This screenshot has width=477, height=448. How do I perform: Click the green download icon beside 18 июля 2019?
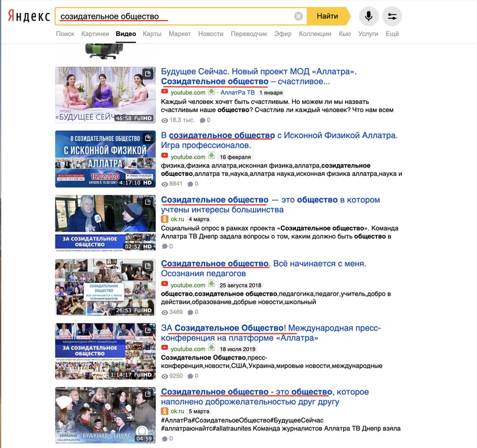(212, 348)
